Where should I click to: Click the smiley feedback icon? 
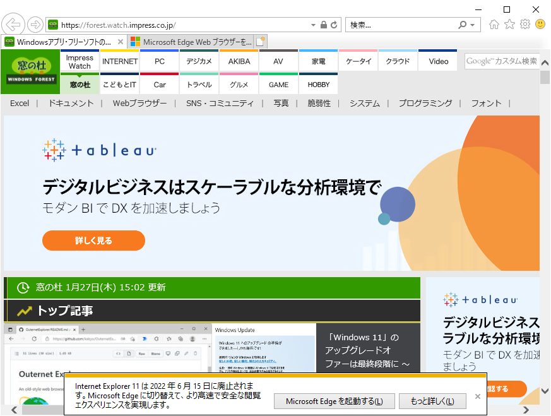click(x=540, y=24)
